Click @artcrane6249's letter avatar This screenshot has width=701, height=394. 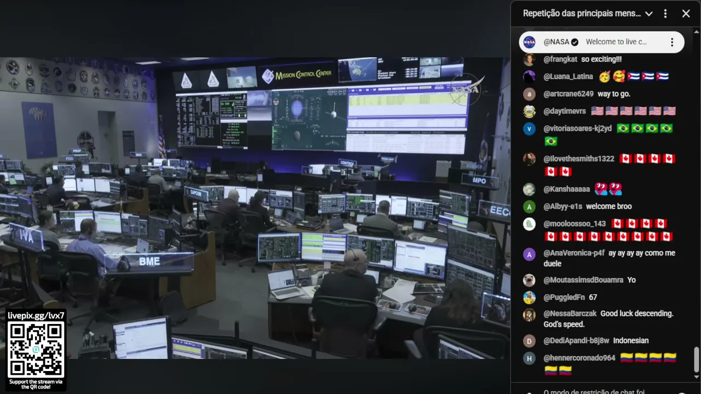(x=529, y=94)
